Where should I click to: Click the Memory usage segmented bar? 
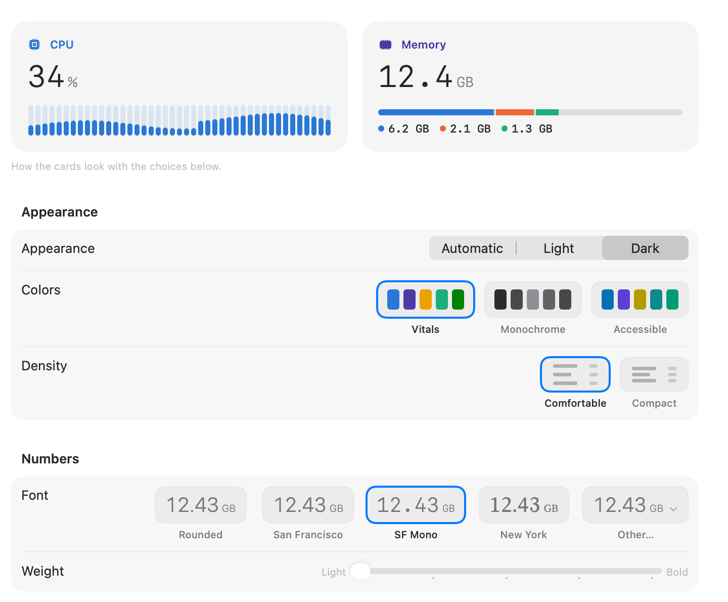coord(530,112)
